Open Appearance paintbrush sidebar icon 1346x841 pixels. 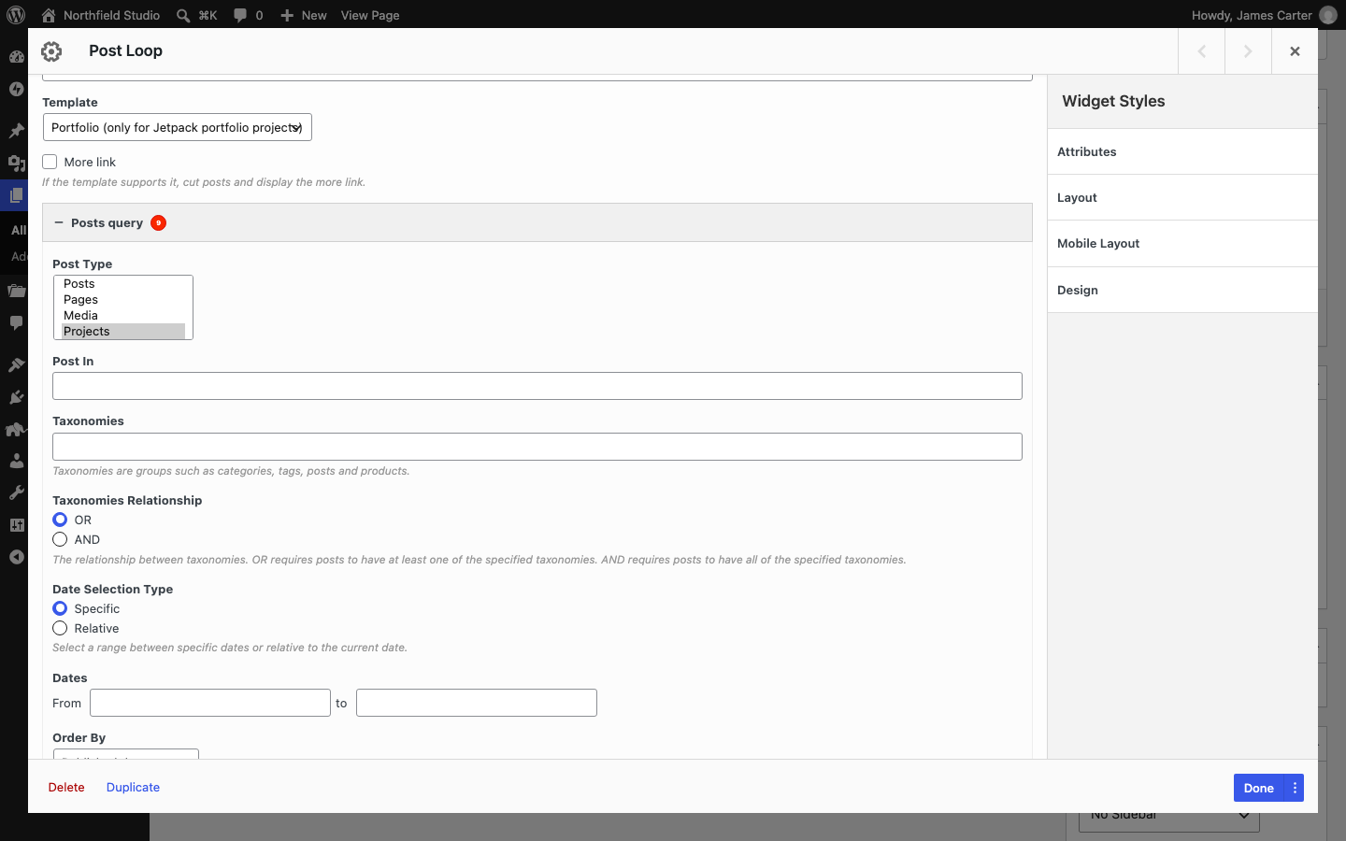pos(16,364)
